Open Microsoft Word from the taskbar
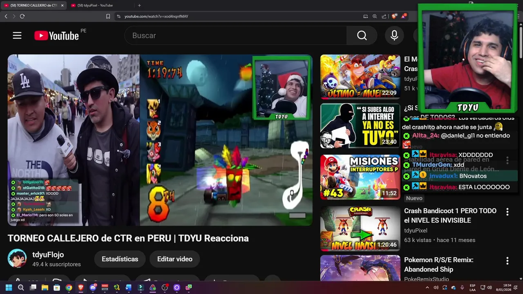This screenshot has width=523, height=294. tap(129, 287)
